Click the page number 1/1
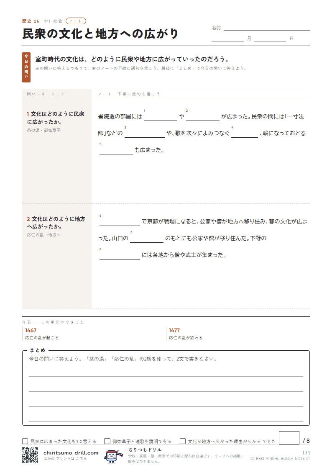 pyautogui.click(x=306, y=453)
